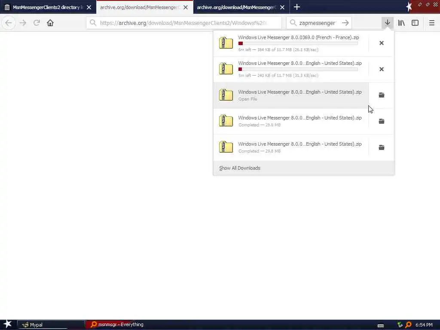Click zip icon of French - France download

(x=226, y=43)
